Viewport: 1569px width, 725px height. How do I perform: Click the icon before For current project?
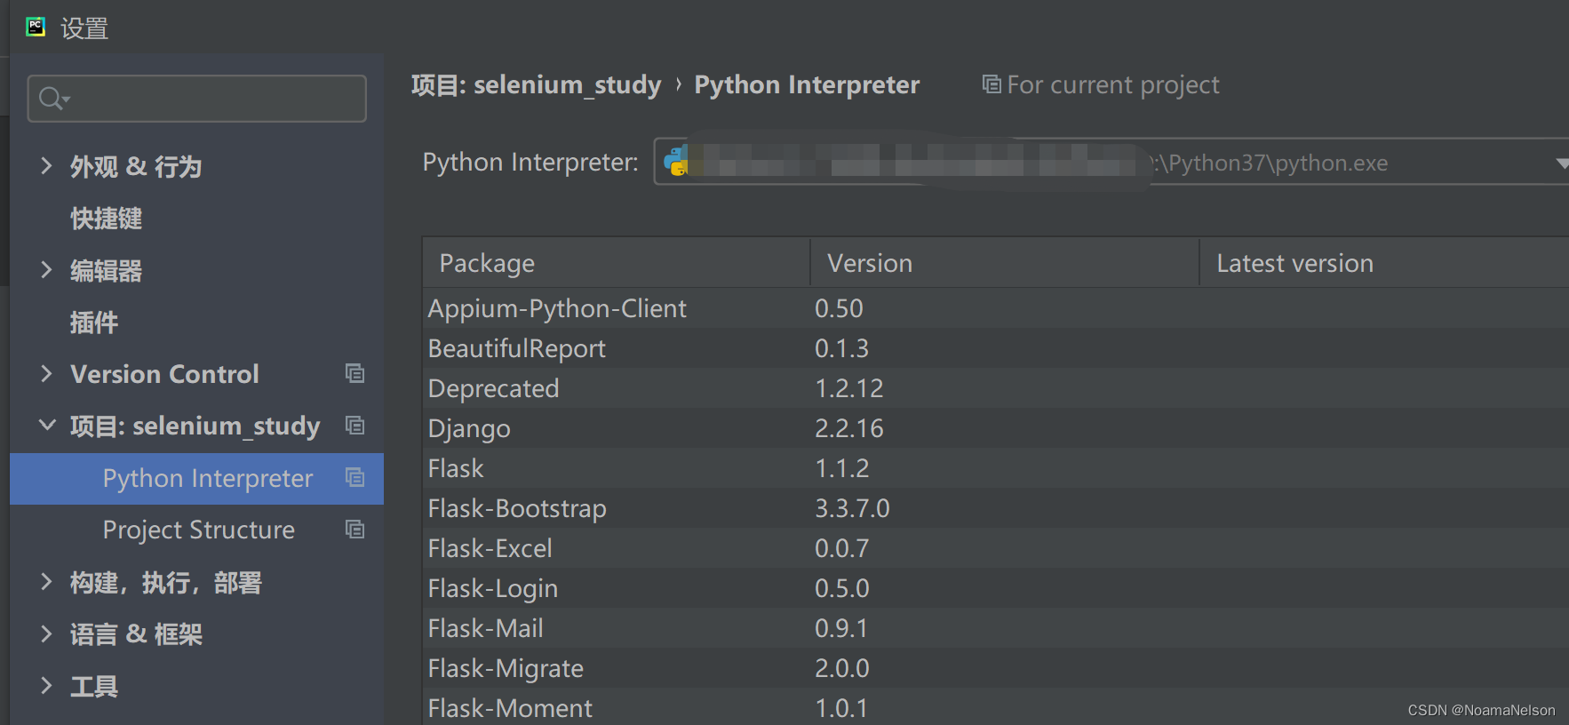992,84
